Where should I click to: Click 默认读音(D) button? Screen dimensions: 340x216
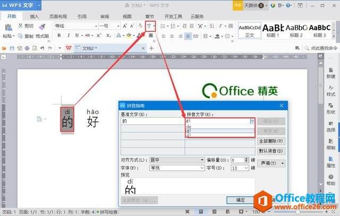click(271, 151)
